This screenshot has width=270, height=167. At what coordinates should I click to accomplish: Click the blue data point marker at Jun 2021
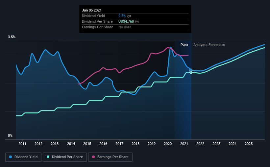(191, 70)
